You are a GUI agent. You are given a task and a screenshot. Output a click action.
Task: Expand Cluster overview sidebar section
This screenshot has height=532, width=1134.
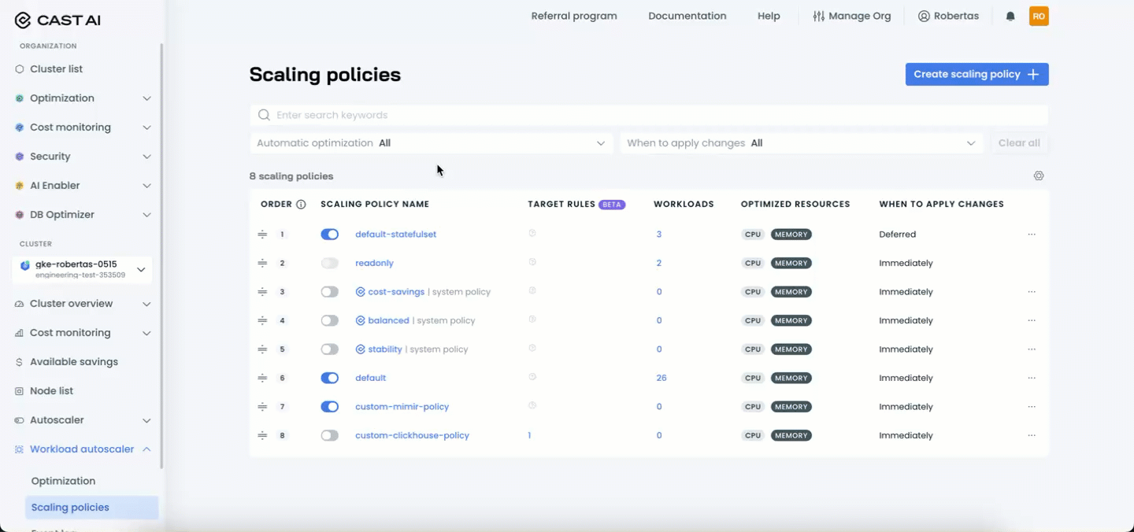[x=83, y=304]
